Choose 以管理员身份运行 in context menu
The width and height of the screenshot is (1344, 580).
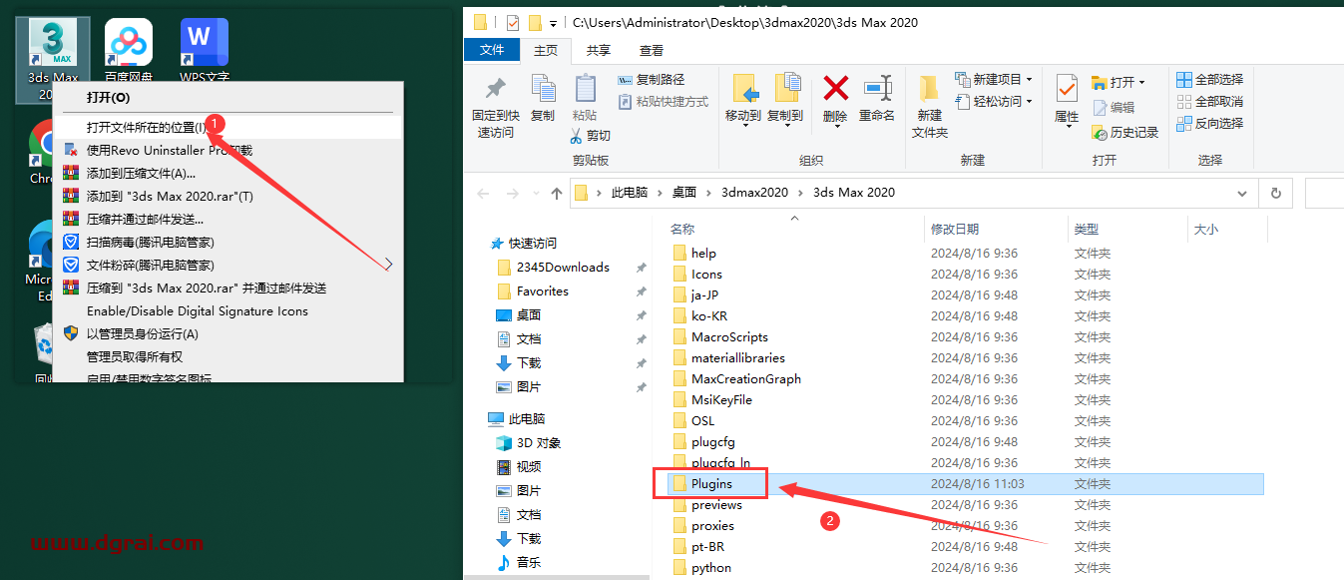tap(142, 333)
